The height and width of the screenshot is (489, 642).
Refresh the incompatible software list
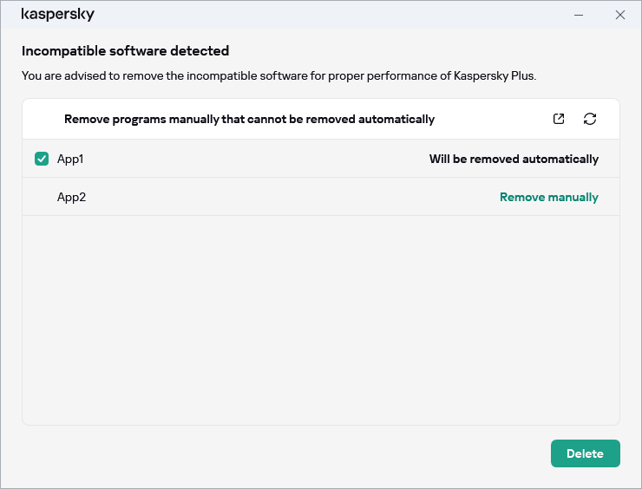(x=590, y=119)
